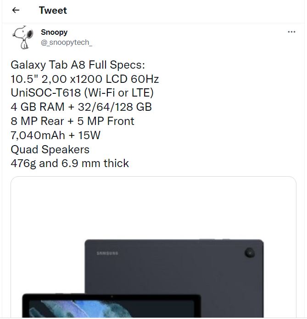This screenshot has width=307, height=319.
Task: Click the rear camera lens on the tablet
Action: [250, 253]
